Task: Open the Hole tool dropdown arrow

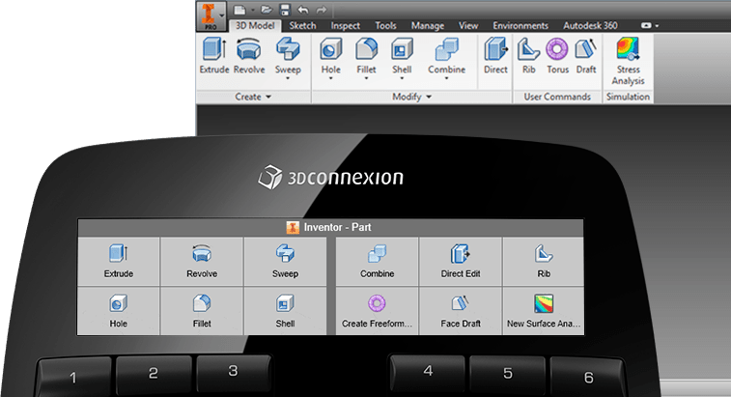Action: coord(330,79)
